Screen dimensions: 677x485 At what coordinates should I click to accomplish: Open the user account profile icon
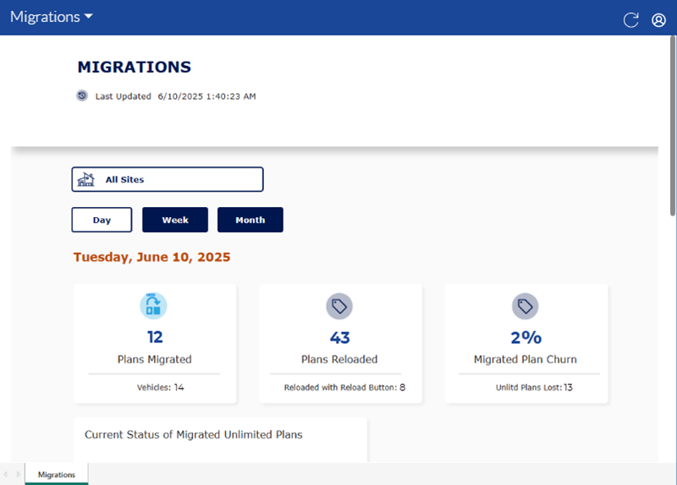pos(658,19)
